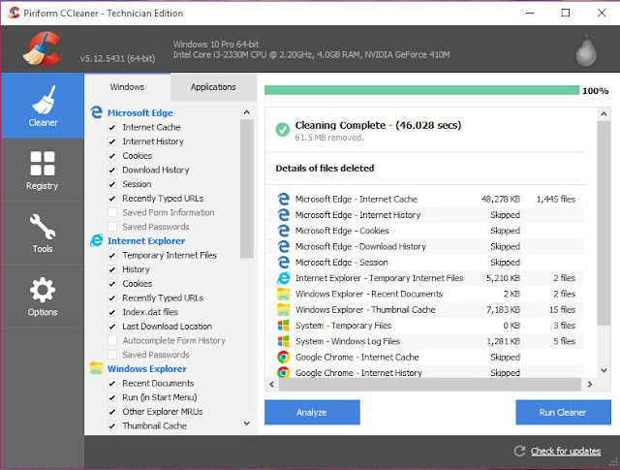Toggle Edge Download History checkbox
The width and height of the screenshot is (620, 470).
click(x=112, y=170)
